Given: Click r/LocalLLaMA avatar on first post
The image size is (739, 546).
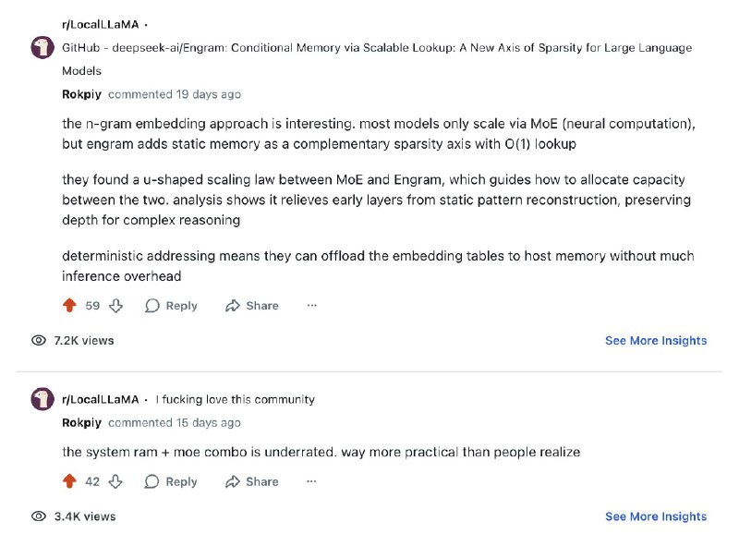Looking at the screenshot, I should 42,48.
